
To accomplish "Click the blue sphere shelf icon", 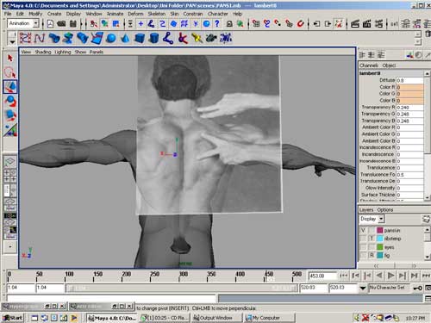I will [111, 38].
